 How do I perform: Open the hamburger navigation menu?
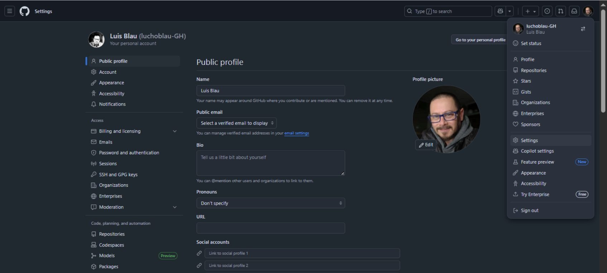click(x=10, y=11)
